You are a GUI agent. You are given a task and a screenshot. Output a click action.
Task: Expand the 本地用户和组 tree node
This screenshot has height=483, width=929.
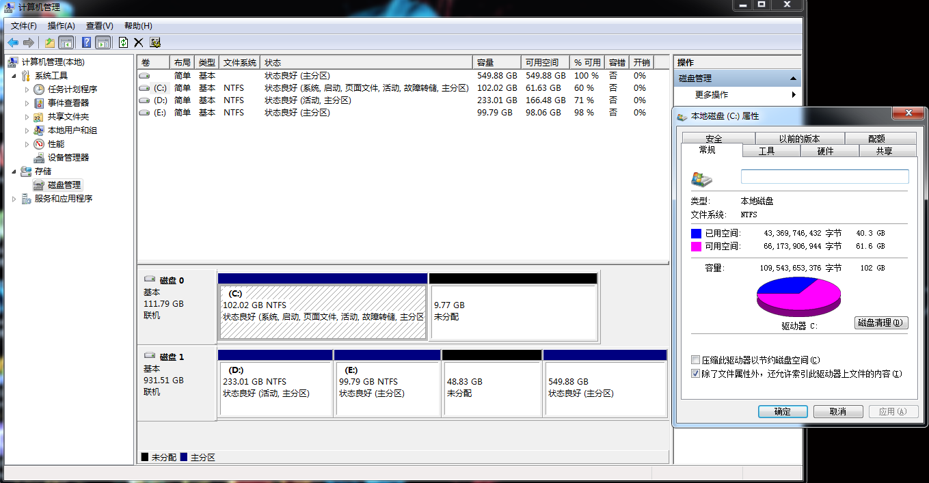[27, 130]
